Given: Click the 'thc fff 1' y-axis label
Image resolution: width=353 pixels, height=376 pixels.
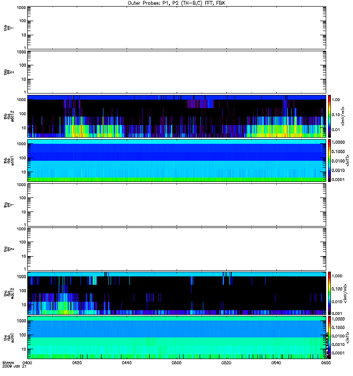Looking at the screenshot, I should tap(8, 205).
